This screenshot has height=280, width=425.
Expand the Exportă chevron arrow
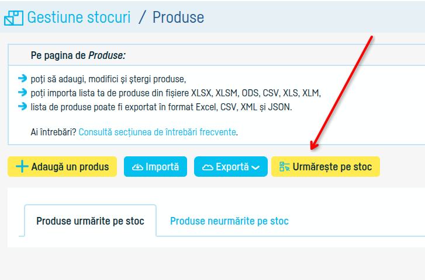point(255,168)
